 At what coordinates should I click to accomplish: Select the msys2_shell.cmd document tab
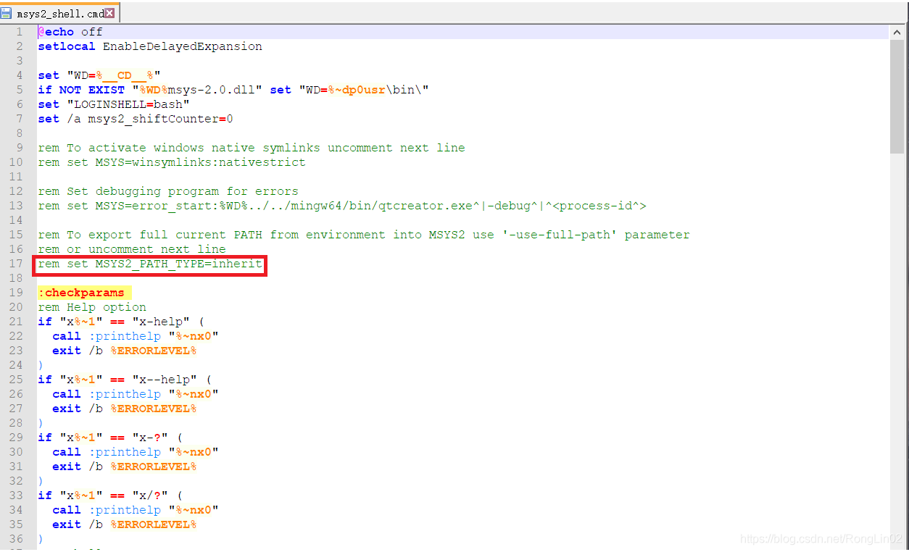pyautogui.click(x=59, y=13)
